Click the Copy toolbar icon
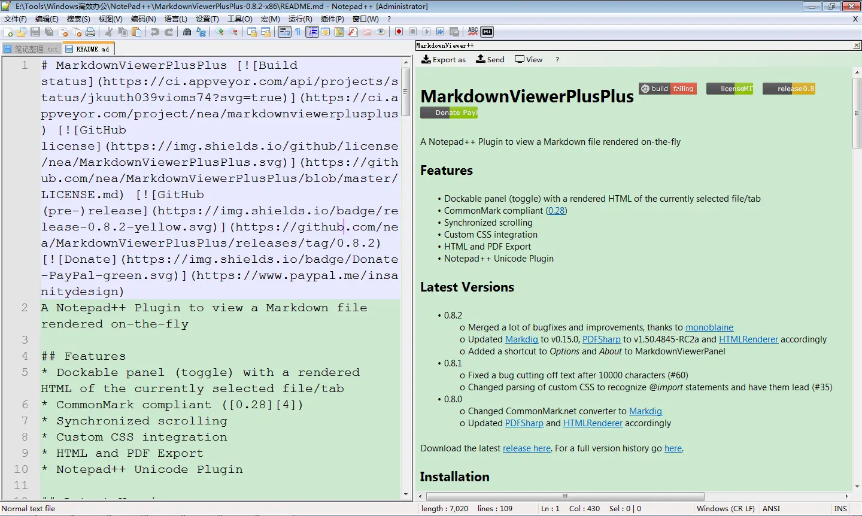 click(x=123, y=32)
